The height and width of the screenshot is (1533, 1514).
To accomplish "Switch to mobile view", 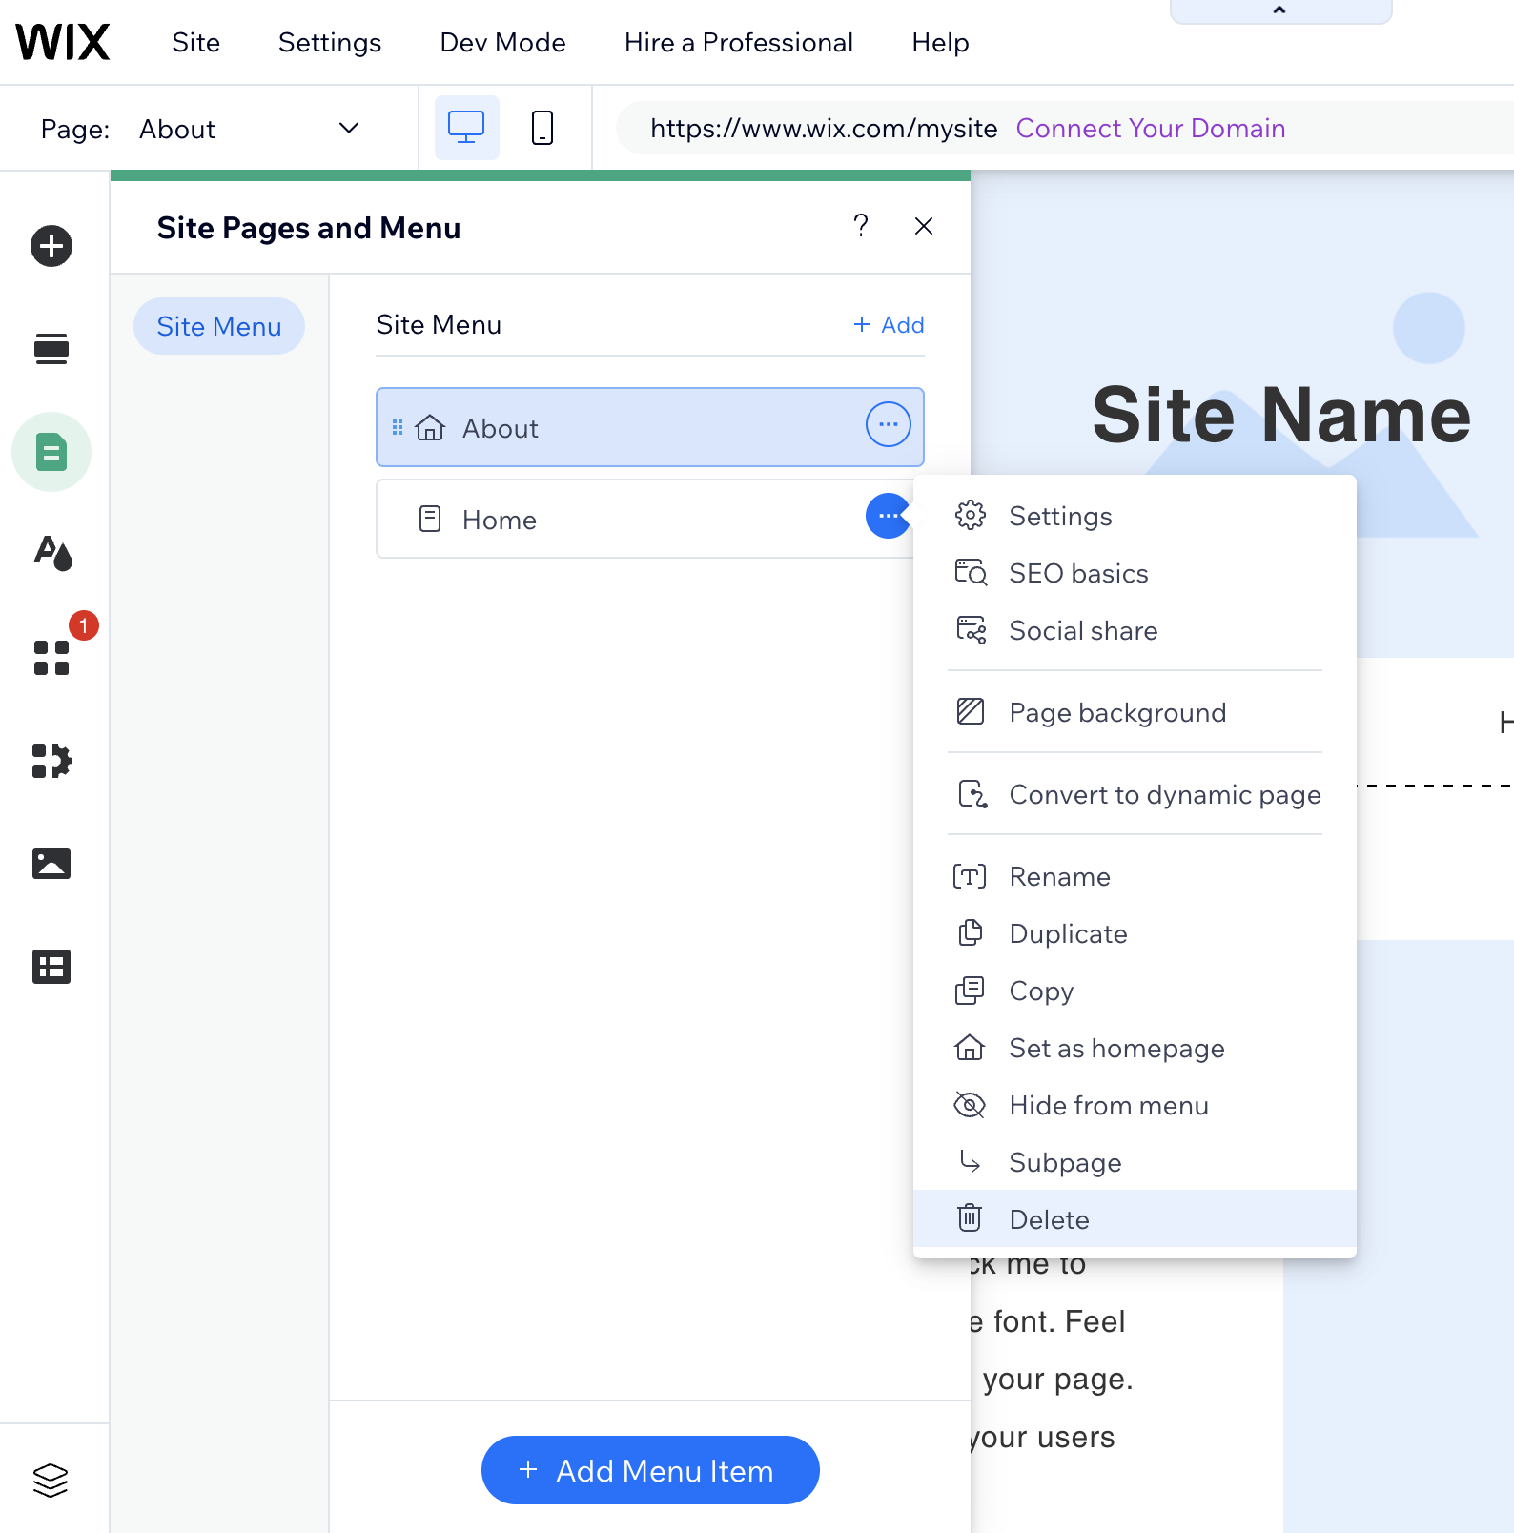I will coord(542,128).
